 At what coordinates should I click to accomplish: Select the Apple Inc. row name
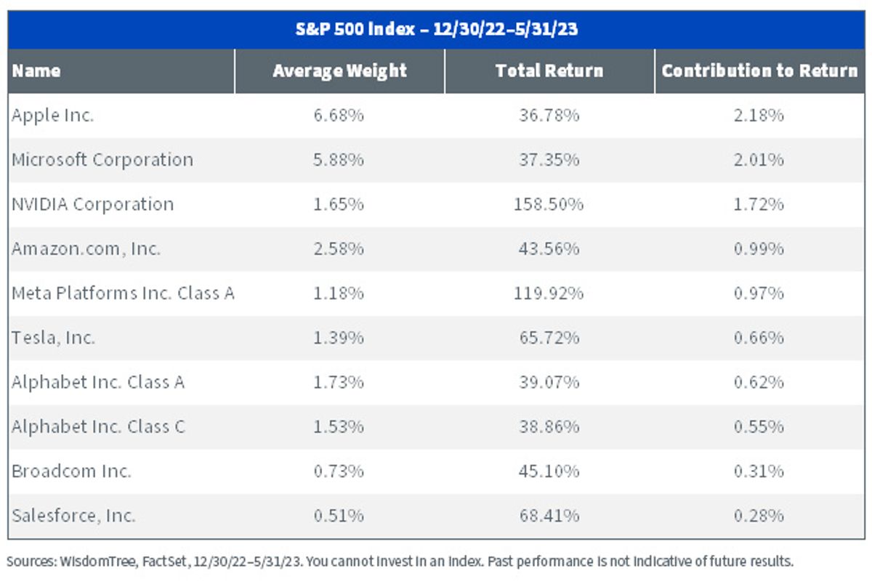53,115
